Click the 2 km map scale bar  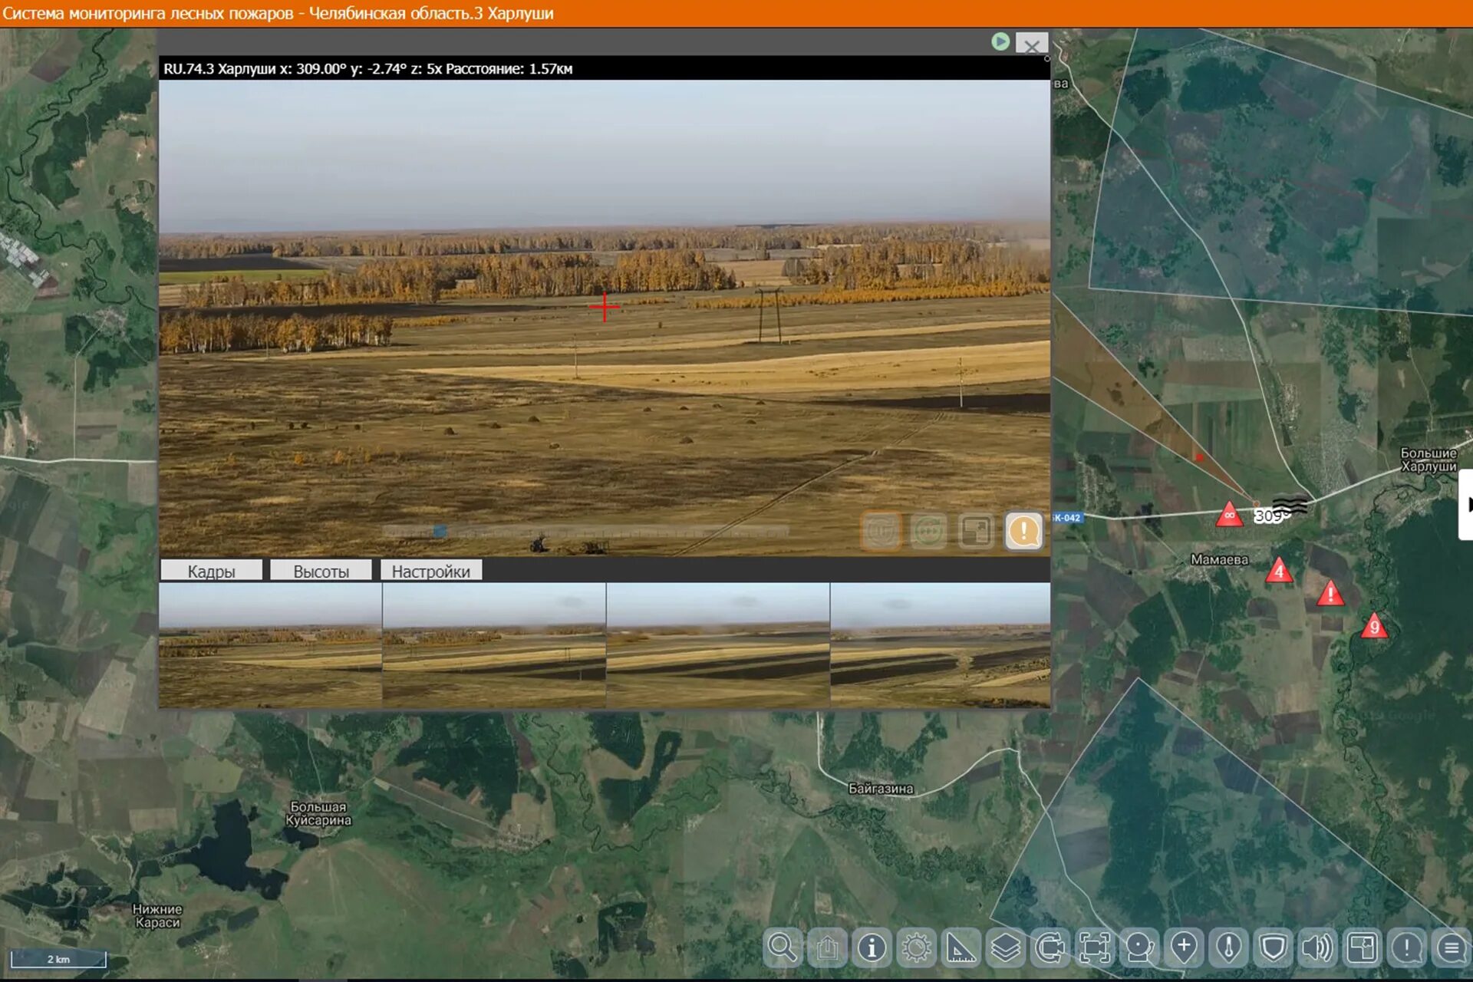click(58, 959)
